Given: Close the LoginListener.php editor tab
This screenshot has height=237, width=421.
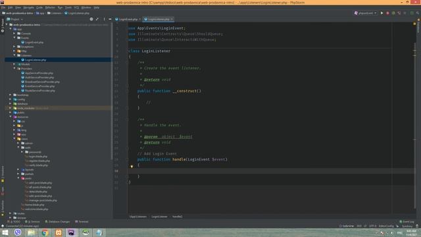Looking at the screenshot, I should coord(172,19).
